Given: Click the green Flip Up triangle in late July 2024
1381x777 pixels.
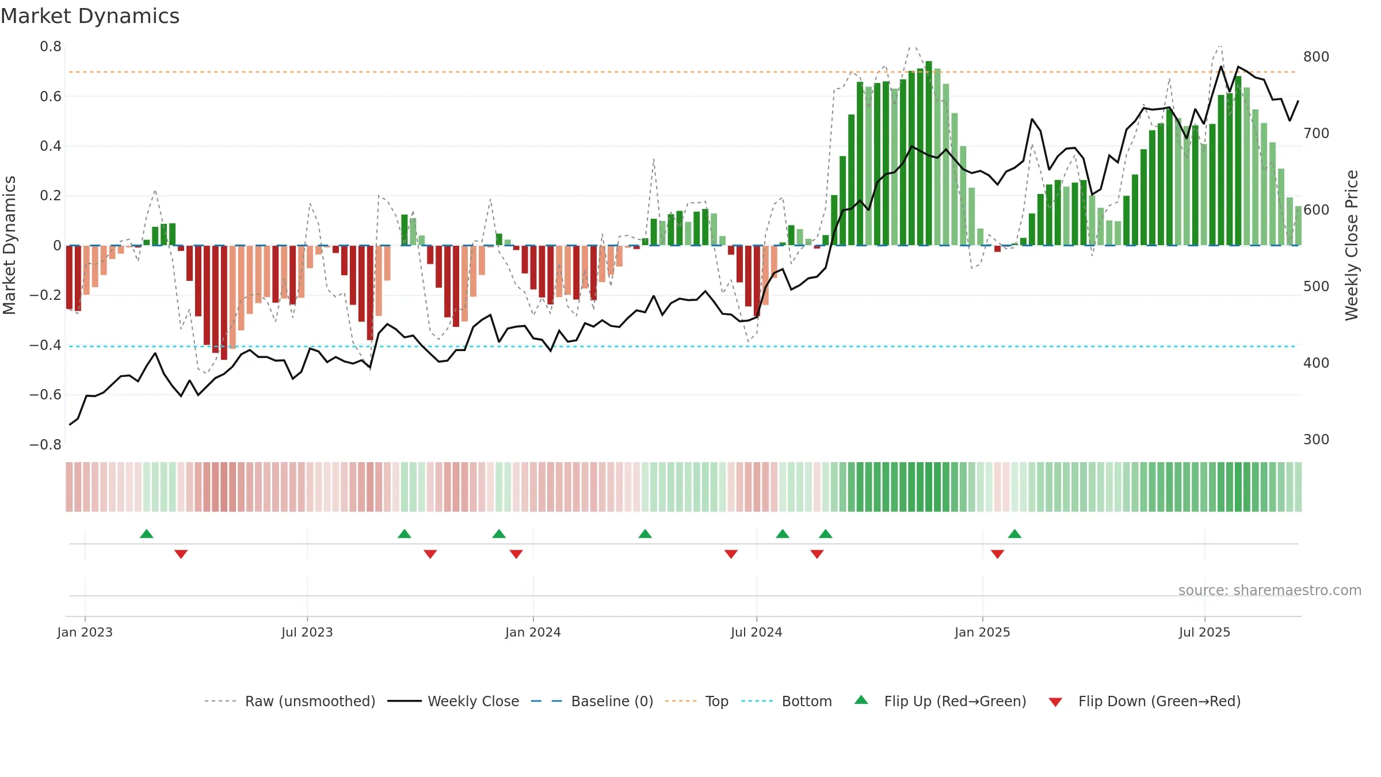Looking at the screenshot, I should tap(783, 534).
